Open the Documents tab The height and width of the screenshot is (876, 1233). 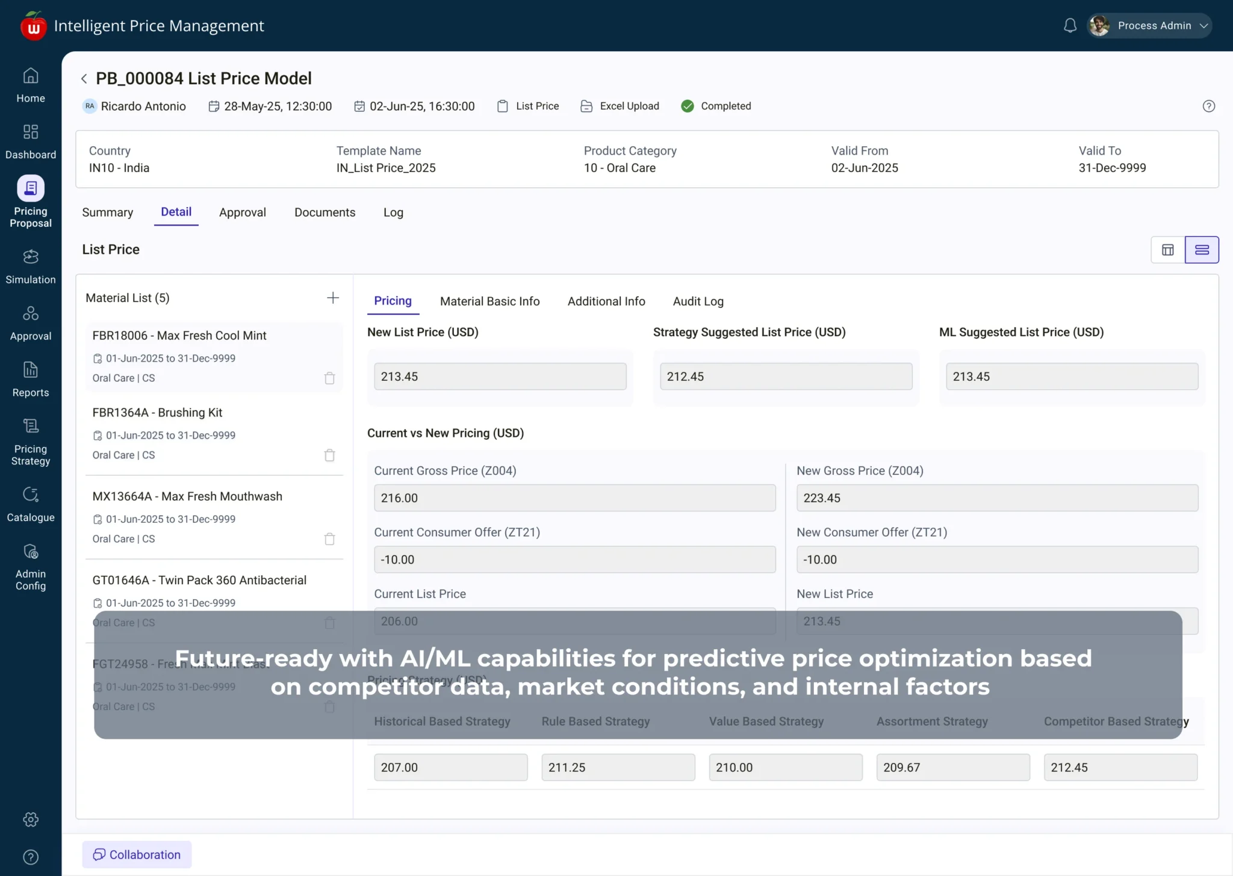[325, 212]
